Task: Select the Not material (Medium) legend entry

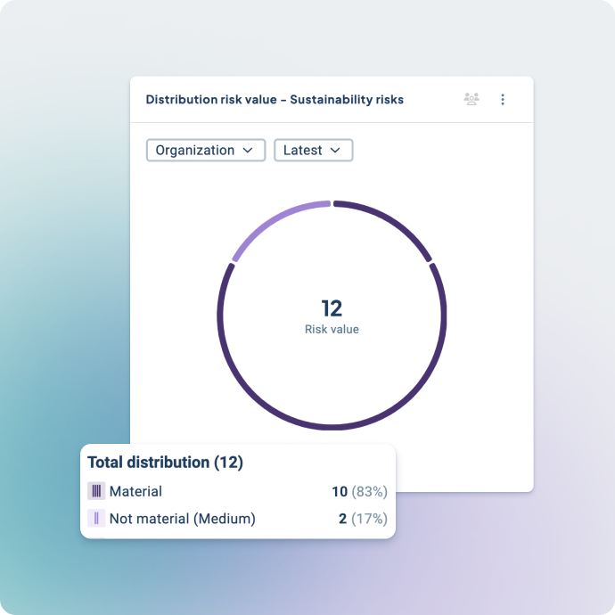Action: click(x=182, y=519)
